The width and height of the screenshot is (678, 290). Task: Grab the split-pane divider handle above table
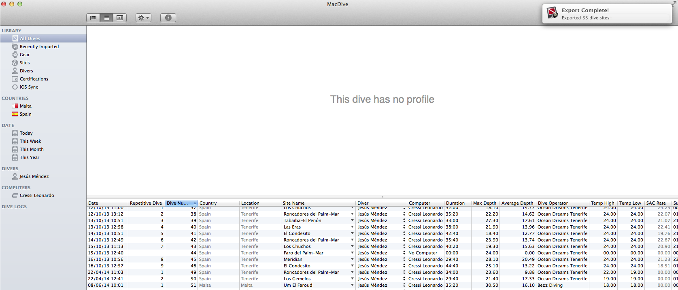(x=382, y=197)
